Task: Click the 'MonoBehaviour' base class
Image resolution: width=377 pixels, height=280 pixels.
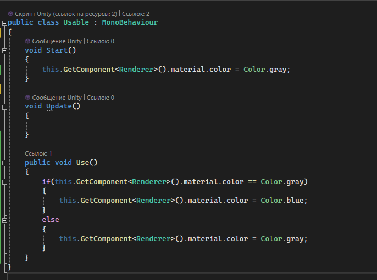Action: click(130, 22)
